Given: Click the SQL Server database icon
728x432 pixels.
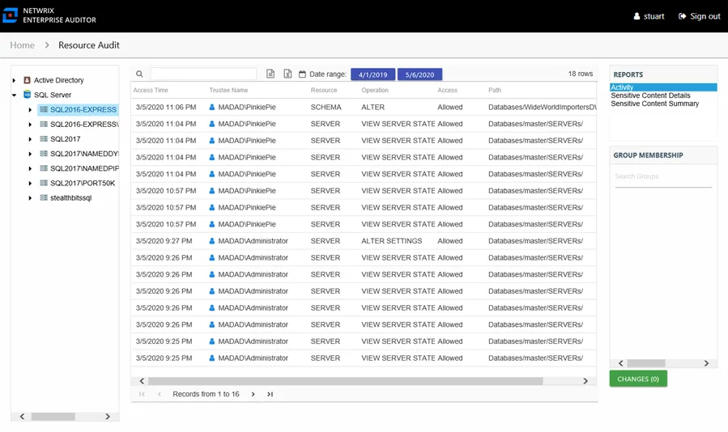Looking at the screenshot, I should [x=27, y=95].
